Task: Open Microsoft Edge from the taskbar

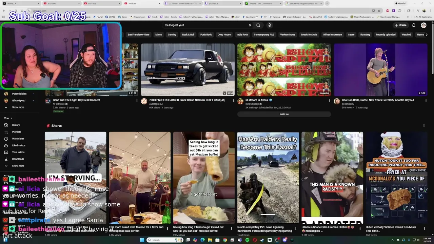Action: point(202,240)
